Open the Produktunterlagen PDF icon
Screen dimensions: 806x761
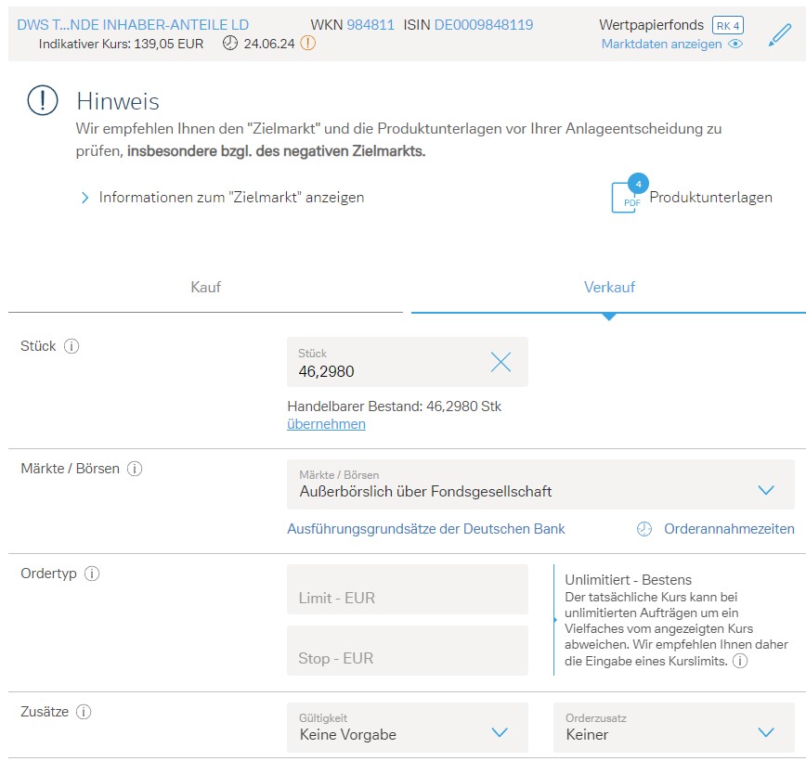625,197
